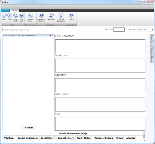Switch to the Action ribbon tab

click(x=14, y=11)
